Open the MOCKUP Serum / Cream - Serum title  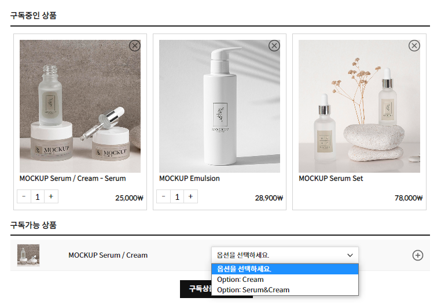click(72, 178)
